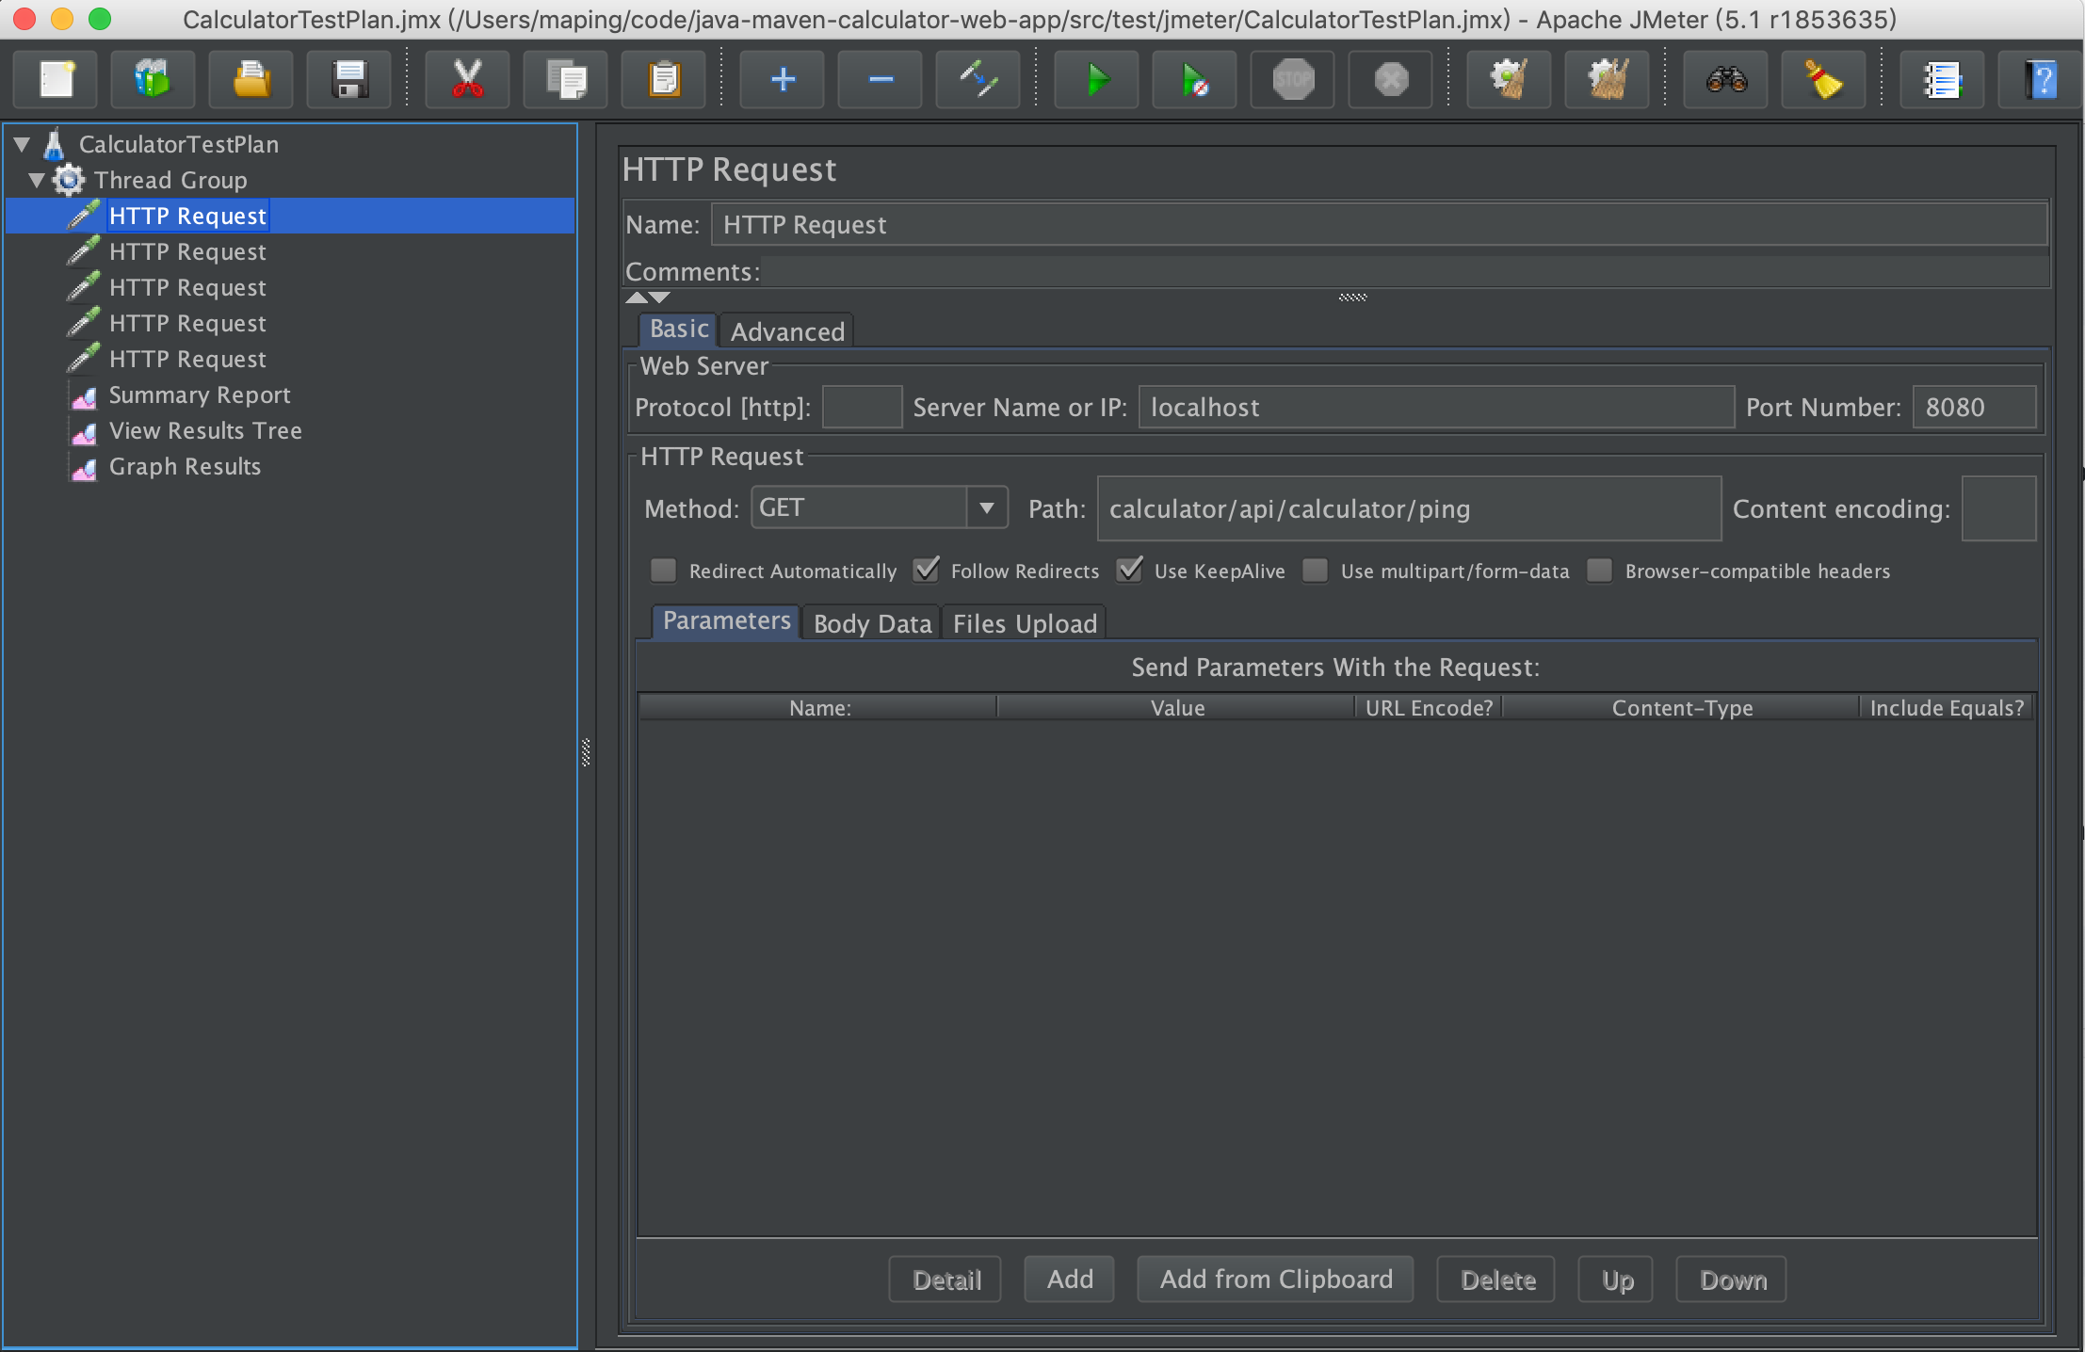Viewport: 2085px width, 1352px height.
Task: Uncheck Follow Redirects option
Action: coord(927,571)
